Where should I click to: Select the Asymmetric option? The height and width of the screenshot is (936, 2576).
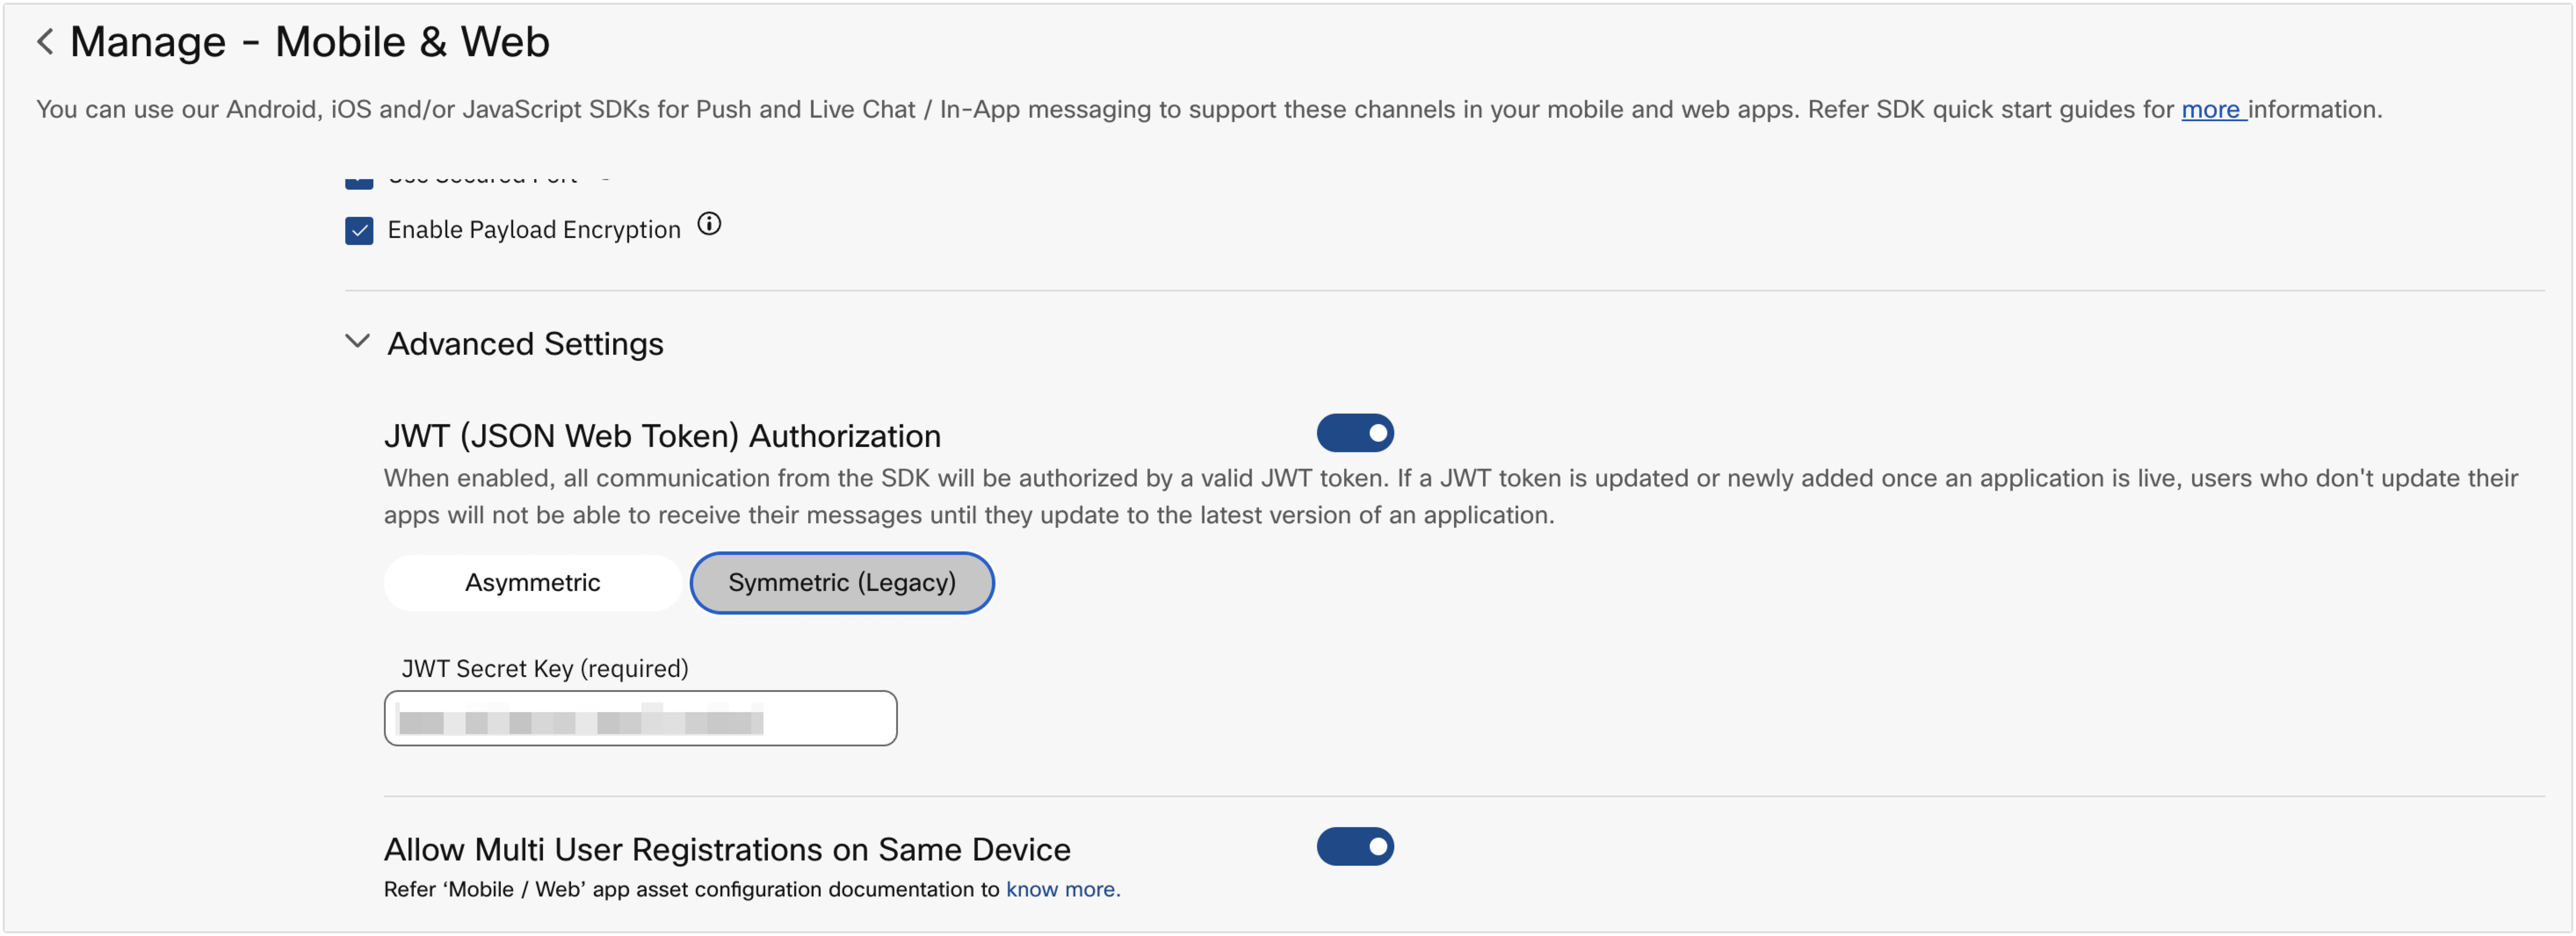(532, 583)
